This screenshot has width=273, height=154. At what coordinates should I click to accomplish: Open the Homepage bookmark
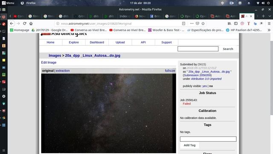tap(20, 30)
